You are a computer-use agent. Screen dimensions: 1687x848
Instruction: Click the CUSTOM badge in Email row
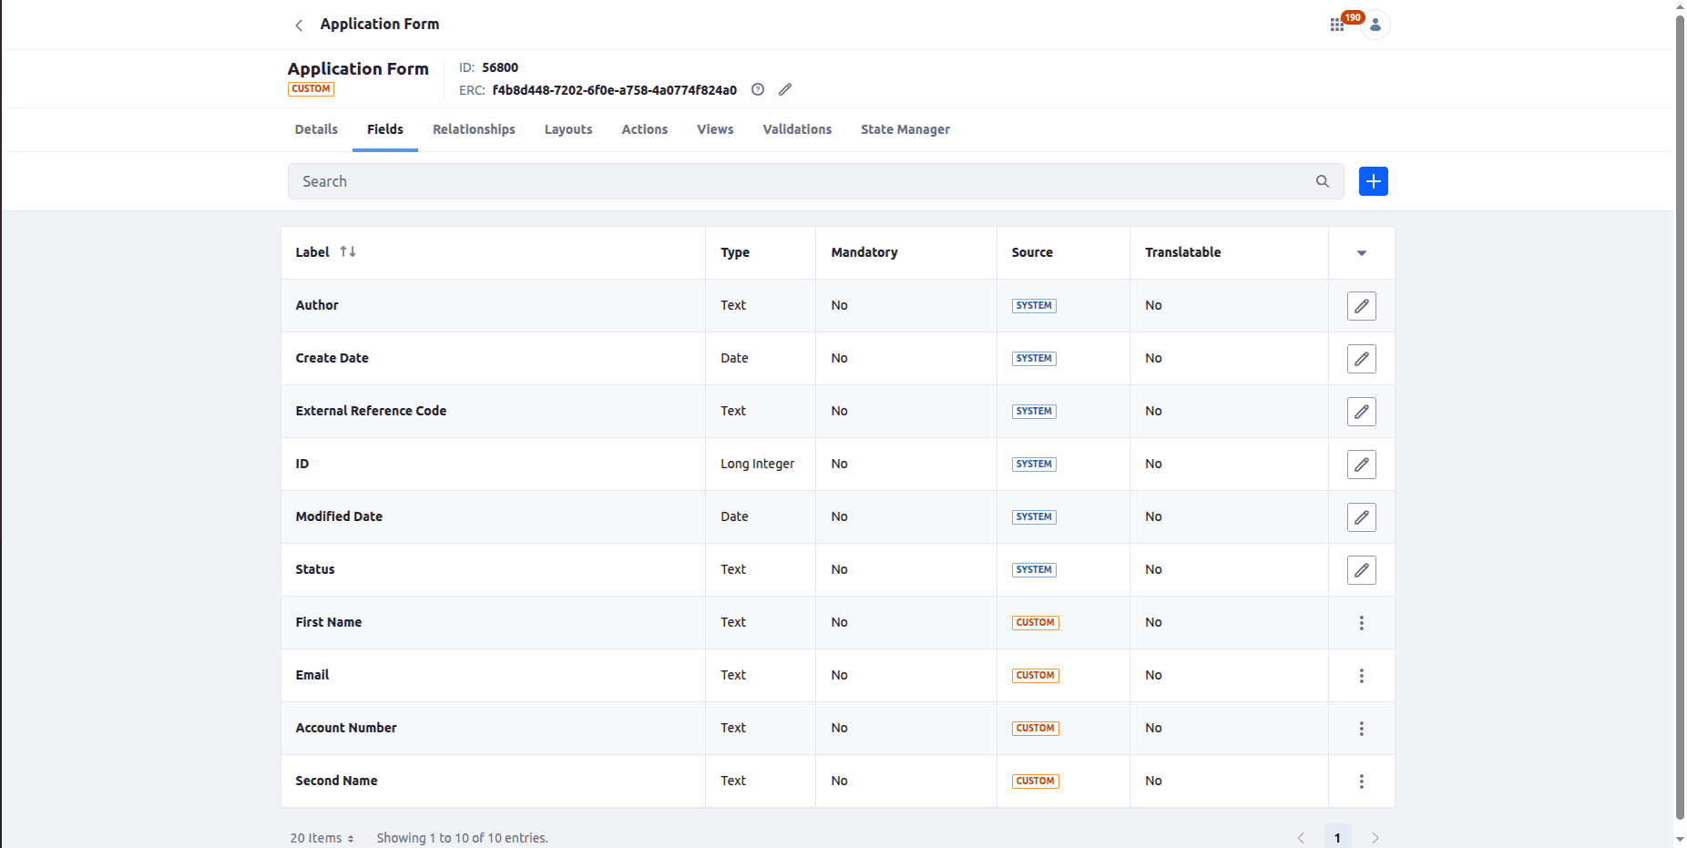[1036, 676]
